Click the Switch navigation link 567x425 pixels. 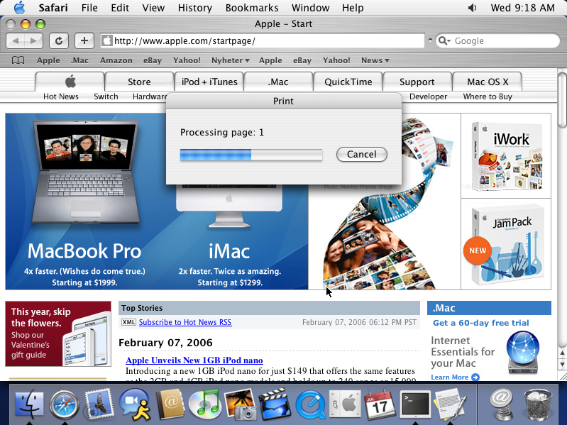pos(106,96)
